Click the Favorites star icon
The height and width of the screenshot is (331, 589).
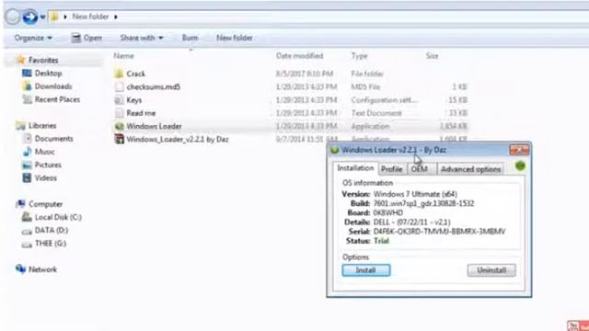21,60
